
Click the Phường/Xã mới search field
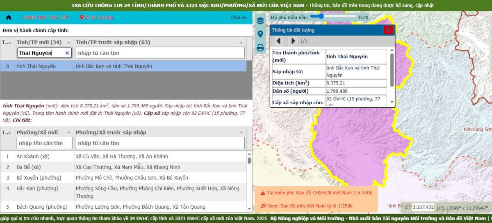tap(45, 143)
